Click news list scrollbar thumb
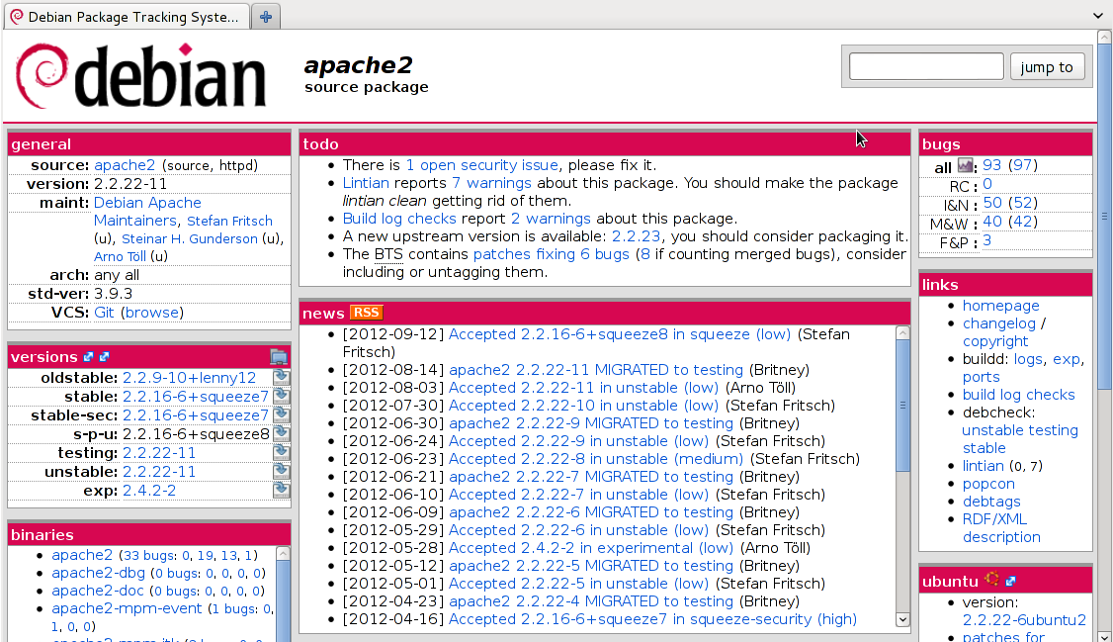 (902, 406)
